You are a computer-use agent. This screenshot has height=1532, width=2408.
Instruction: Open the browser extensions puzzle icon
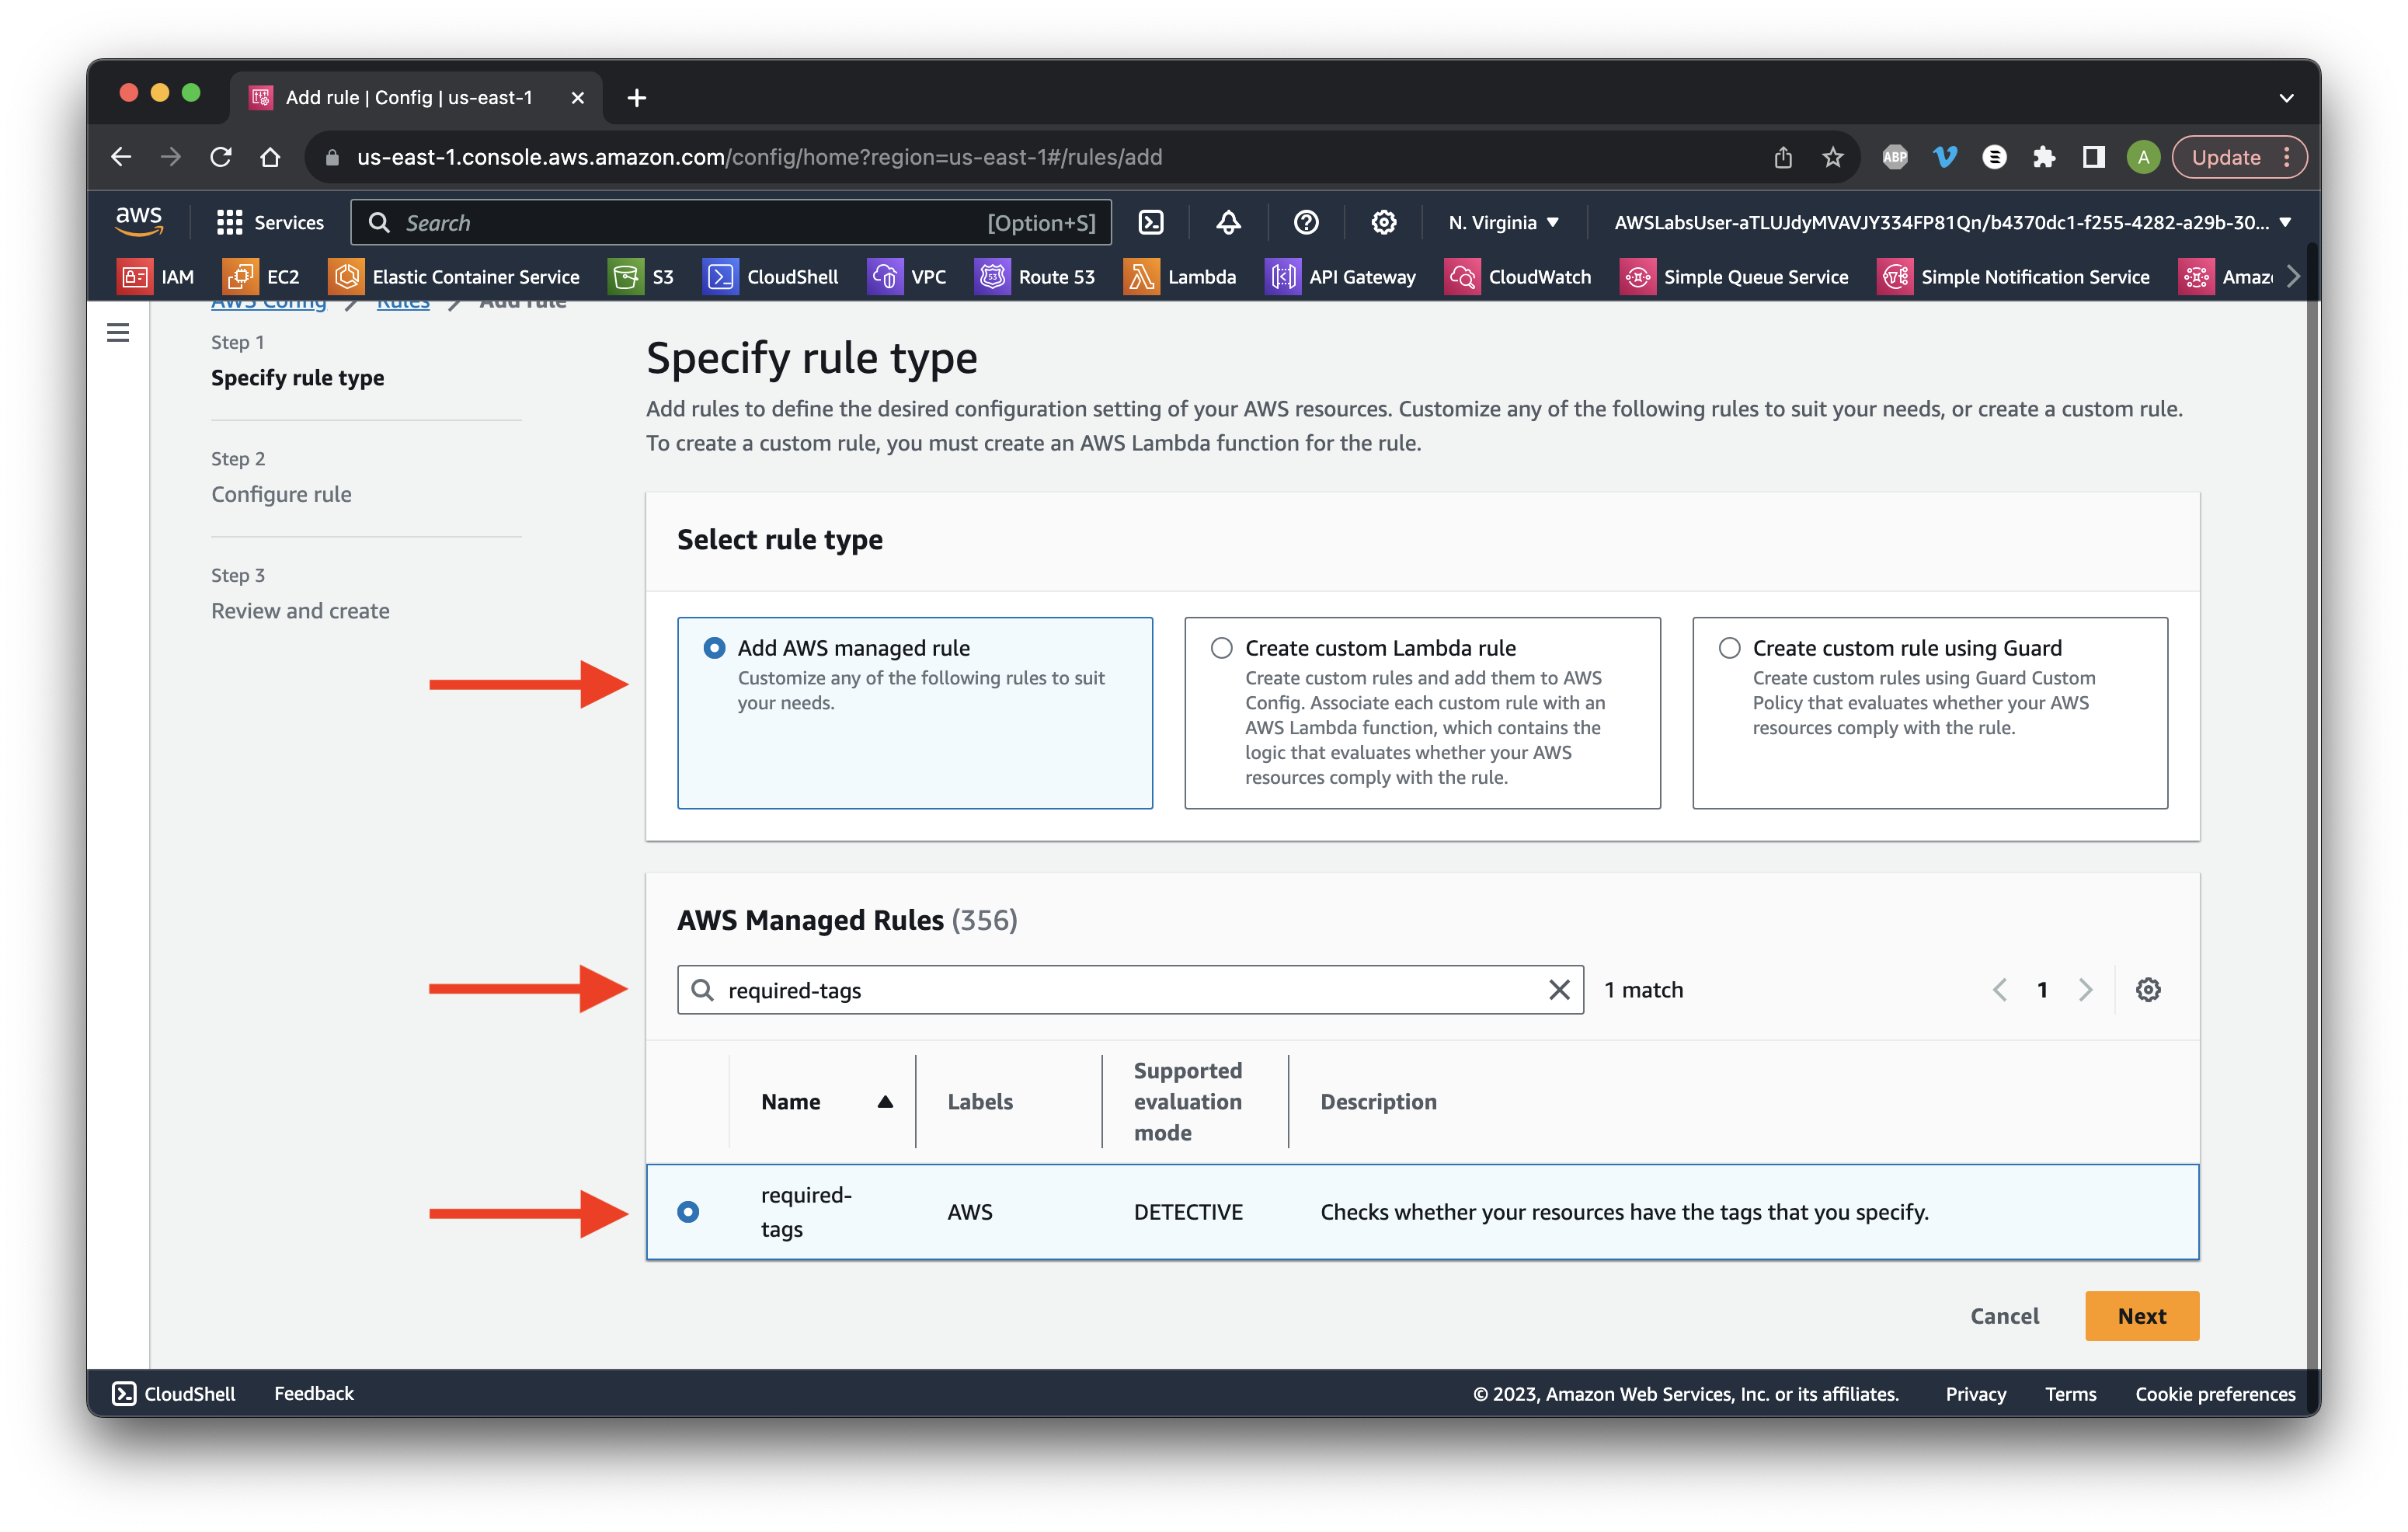click(x=2043, y=157)
